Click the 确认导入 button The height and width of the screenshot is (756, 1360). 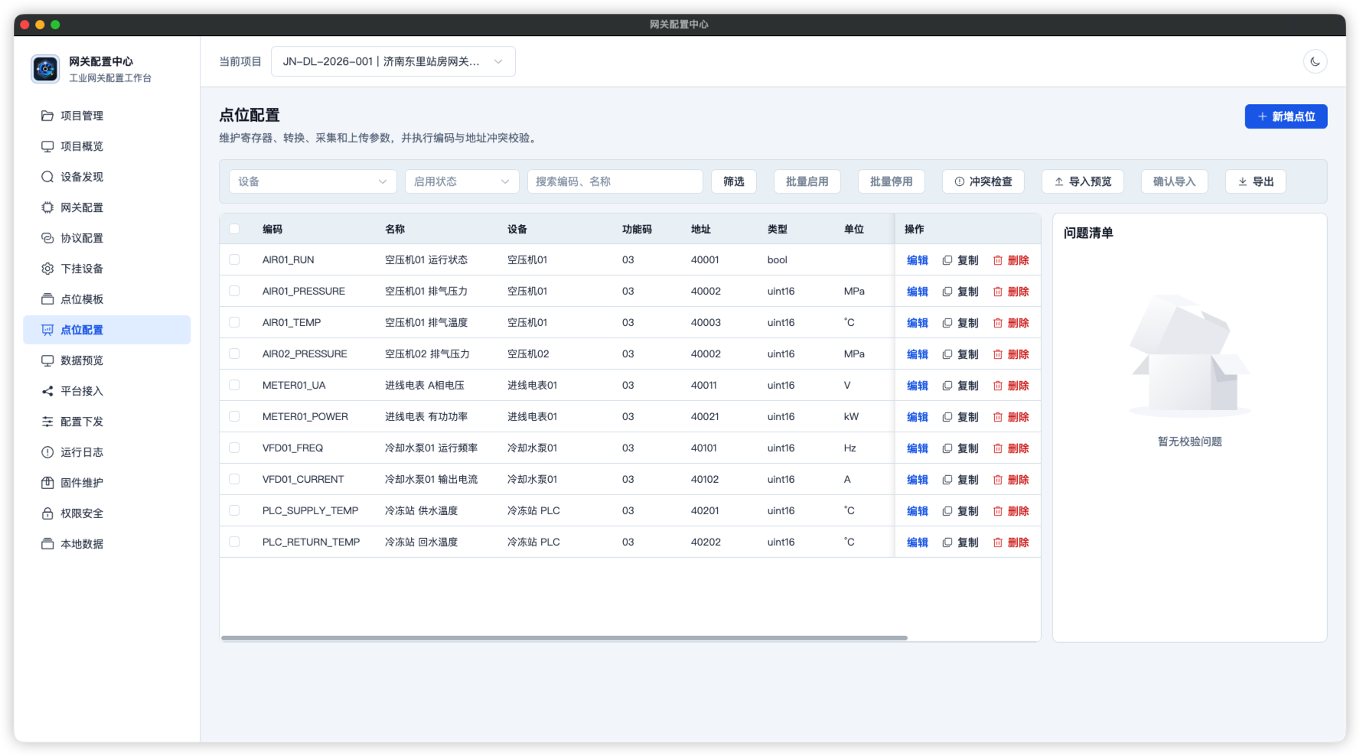(1174, 181)
